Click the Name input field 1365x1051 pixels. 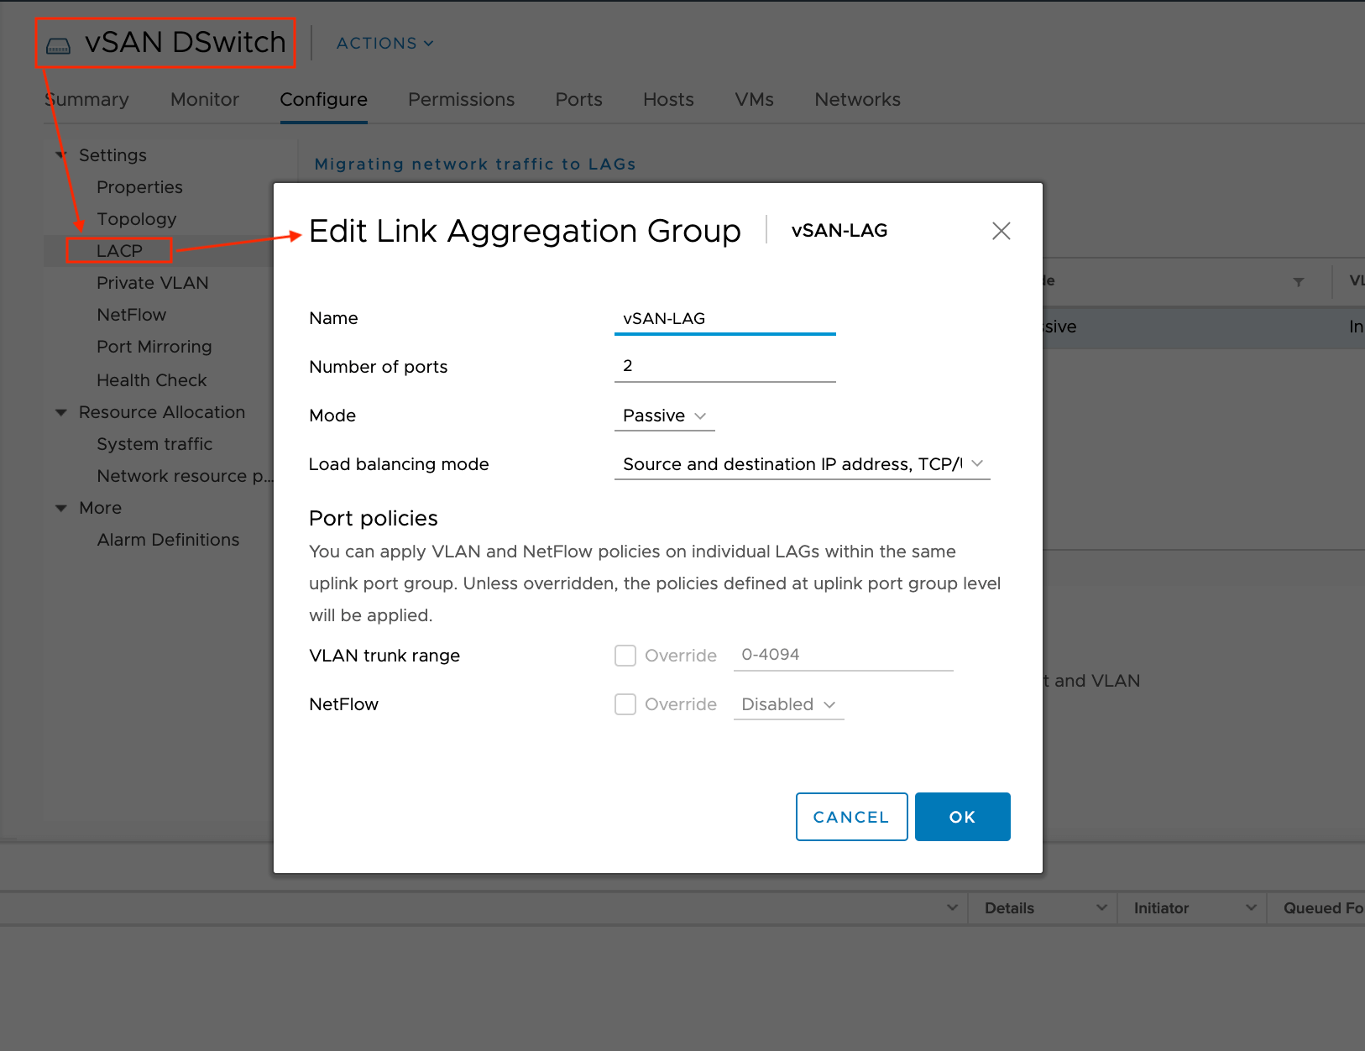point(724,319)
